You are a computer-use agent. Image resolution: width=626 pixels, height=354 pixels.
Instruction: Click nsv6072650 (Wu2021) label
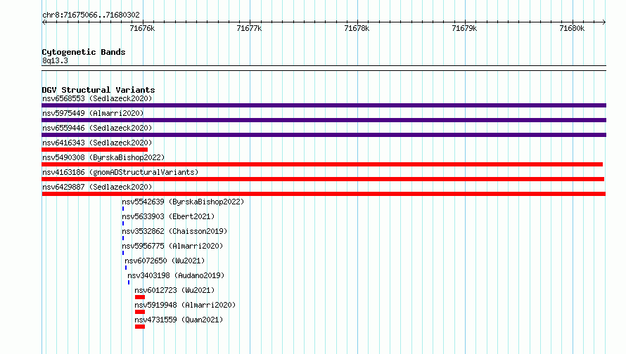pyautogui.click(x=165, y=261)
